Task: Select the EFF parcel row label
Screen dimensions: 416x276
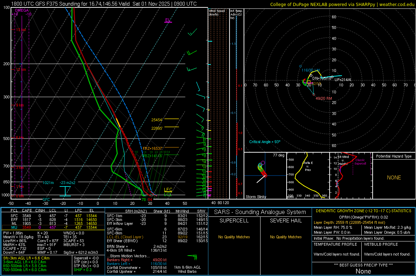Action: tap(14, 220)
